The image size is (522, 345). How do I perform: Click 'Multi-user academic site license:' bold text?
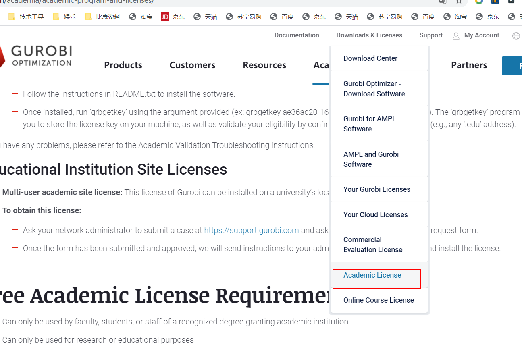pos(62,192)
